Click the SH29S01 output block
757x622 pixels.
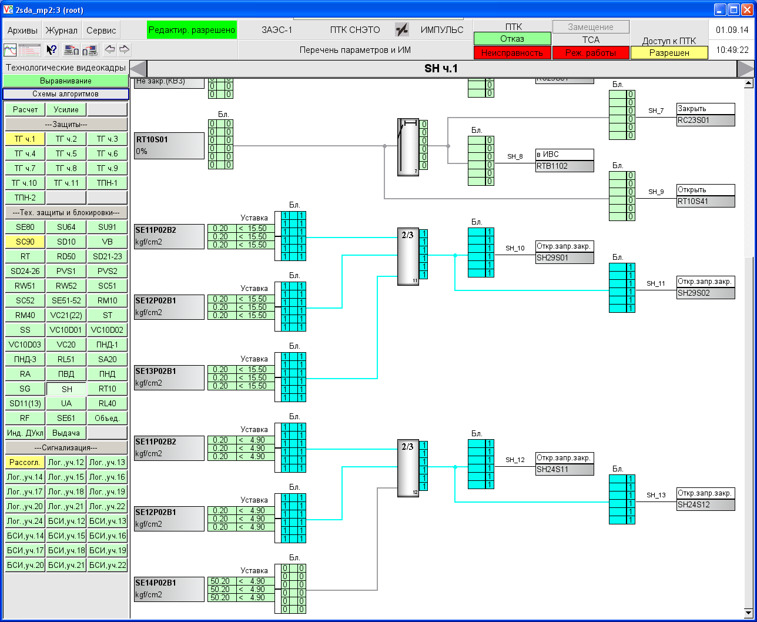tap(565, 252)
